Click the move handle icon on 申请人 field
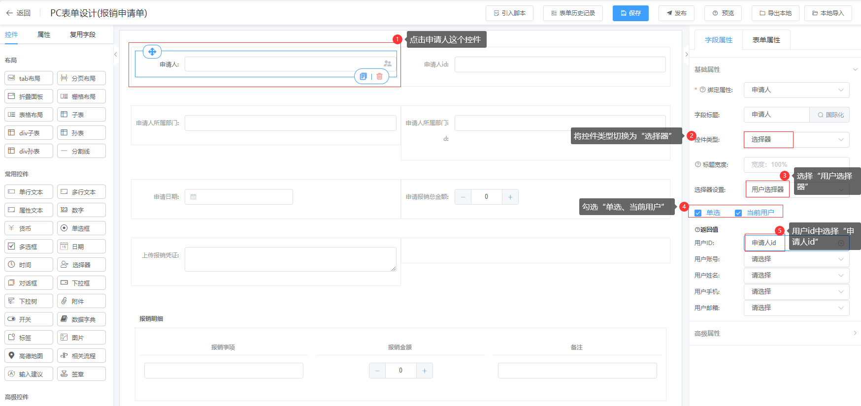The width and height of the screenshot is (861, 406). click(152, 52)
